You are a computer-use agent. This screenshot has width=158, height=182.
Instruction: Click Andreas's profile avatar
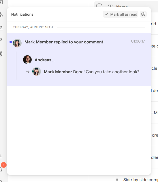tap(27, 60)
